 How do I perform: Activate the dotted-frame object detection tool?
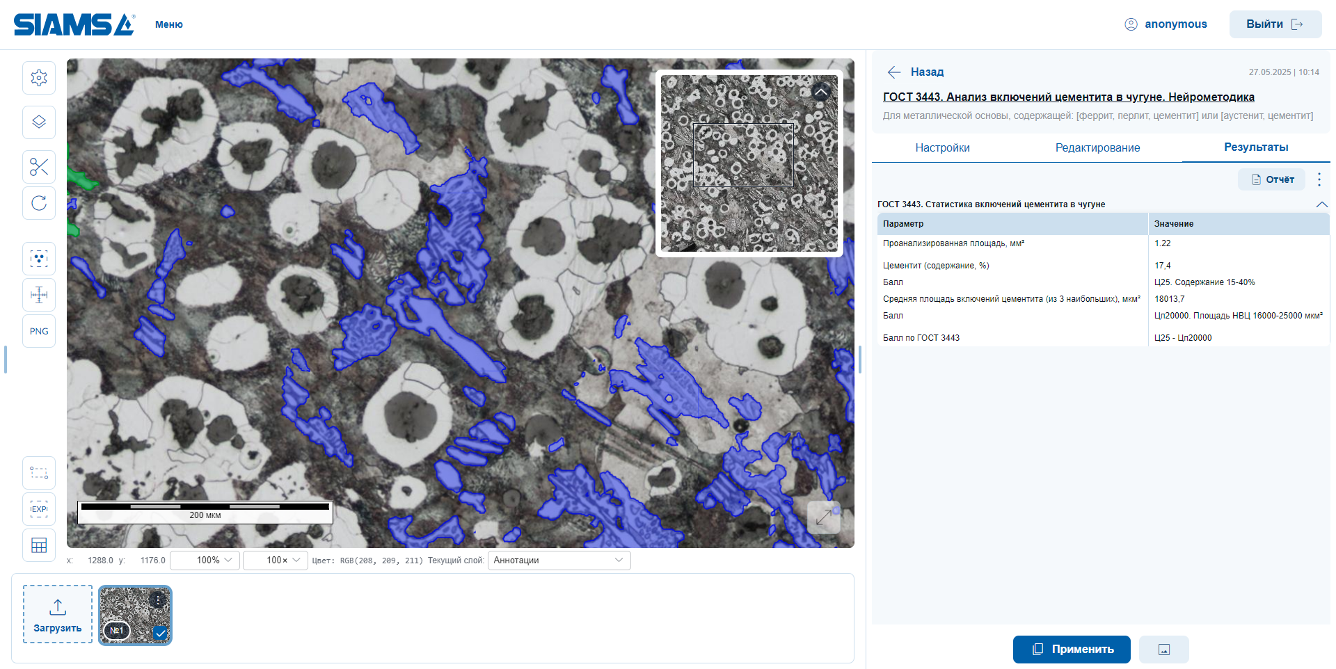pyautogui.click(x=39, y=259)
